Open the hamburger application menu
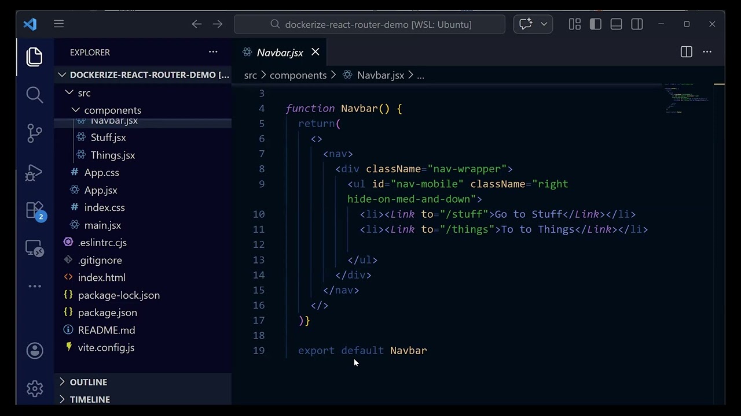This screenshot has width=741, height=416. 58,24
